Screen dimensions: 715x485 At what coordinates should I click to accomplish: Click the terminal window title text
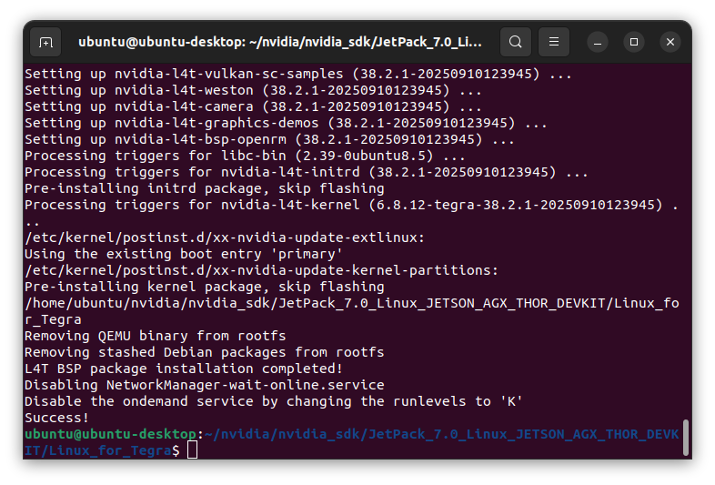(280, 42)
